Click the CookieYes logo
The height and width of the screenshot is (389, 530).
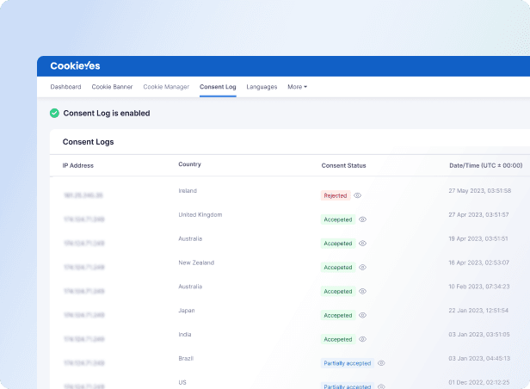(x=75, y=65)
